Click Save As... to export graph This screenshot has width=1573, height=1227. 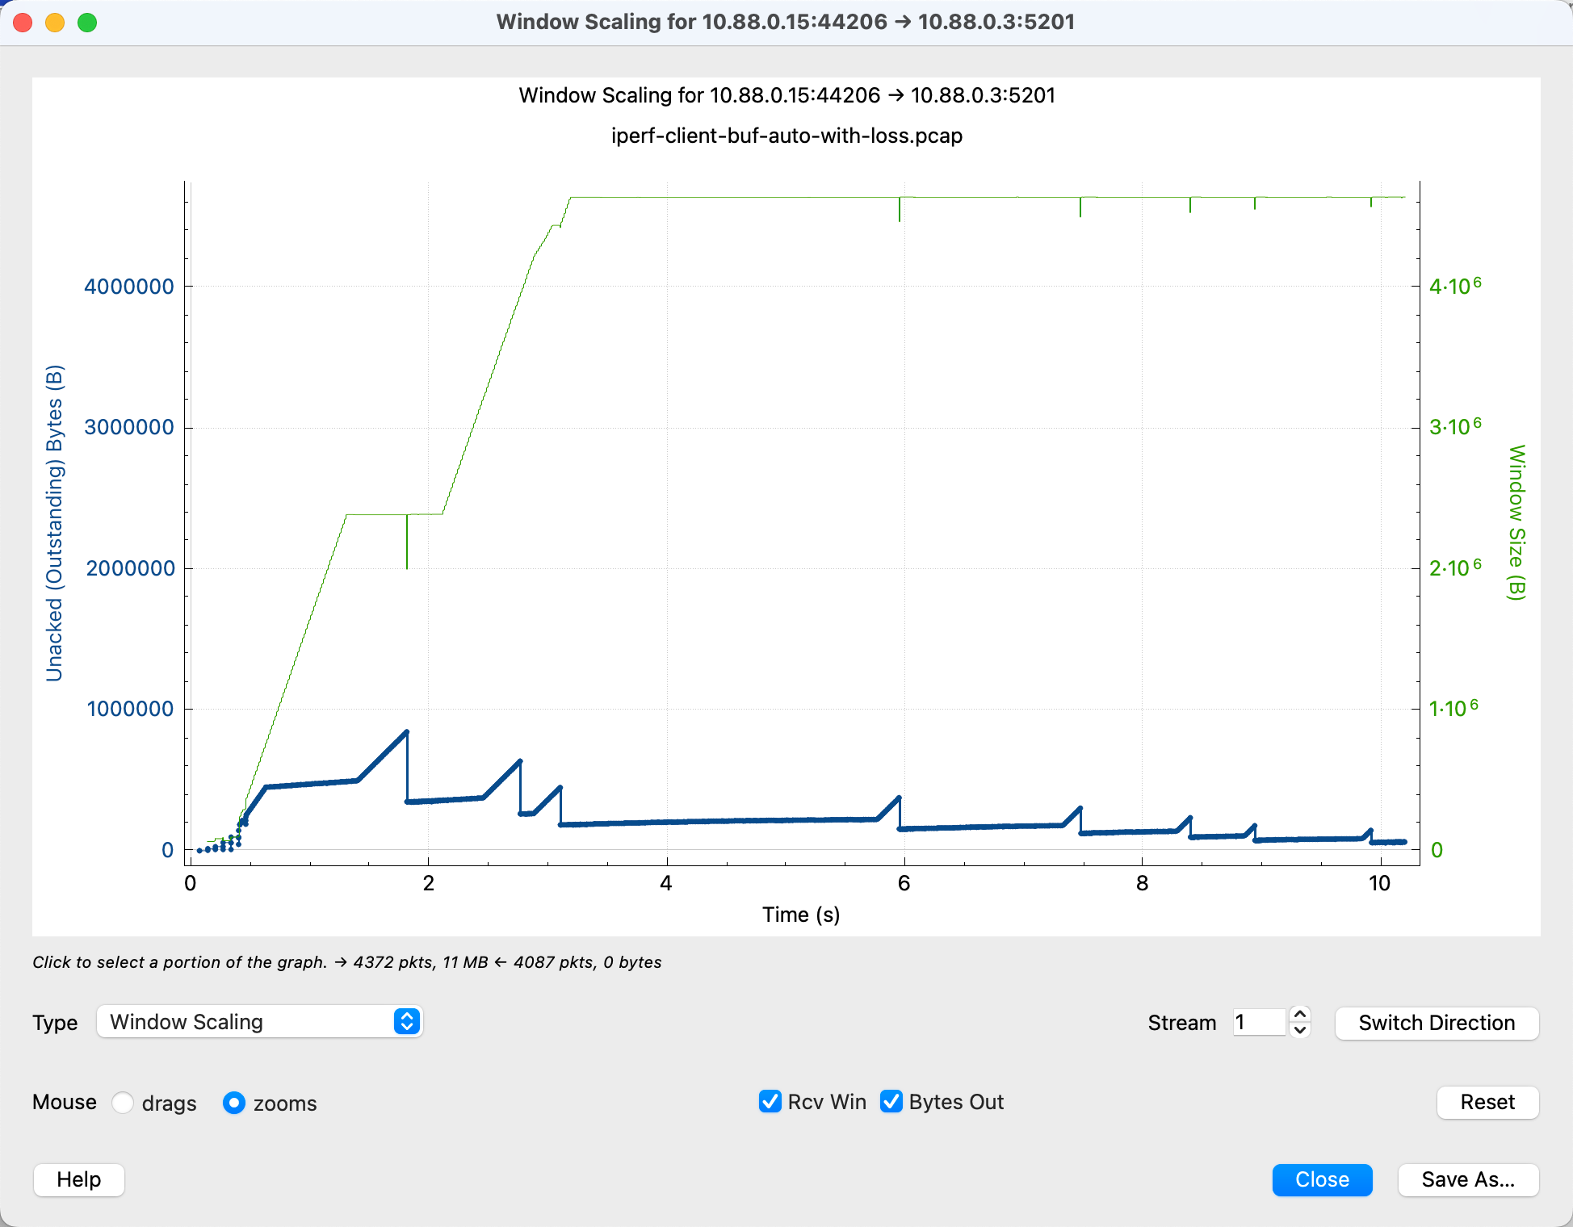pyautogui.click(x=1468, y=1180)
